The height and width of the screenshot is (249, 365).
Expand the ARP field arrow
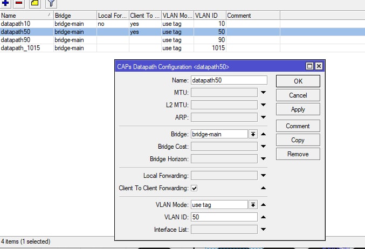263,117
